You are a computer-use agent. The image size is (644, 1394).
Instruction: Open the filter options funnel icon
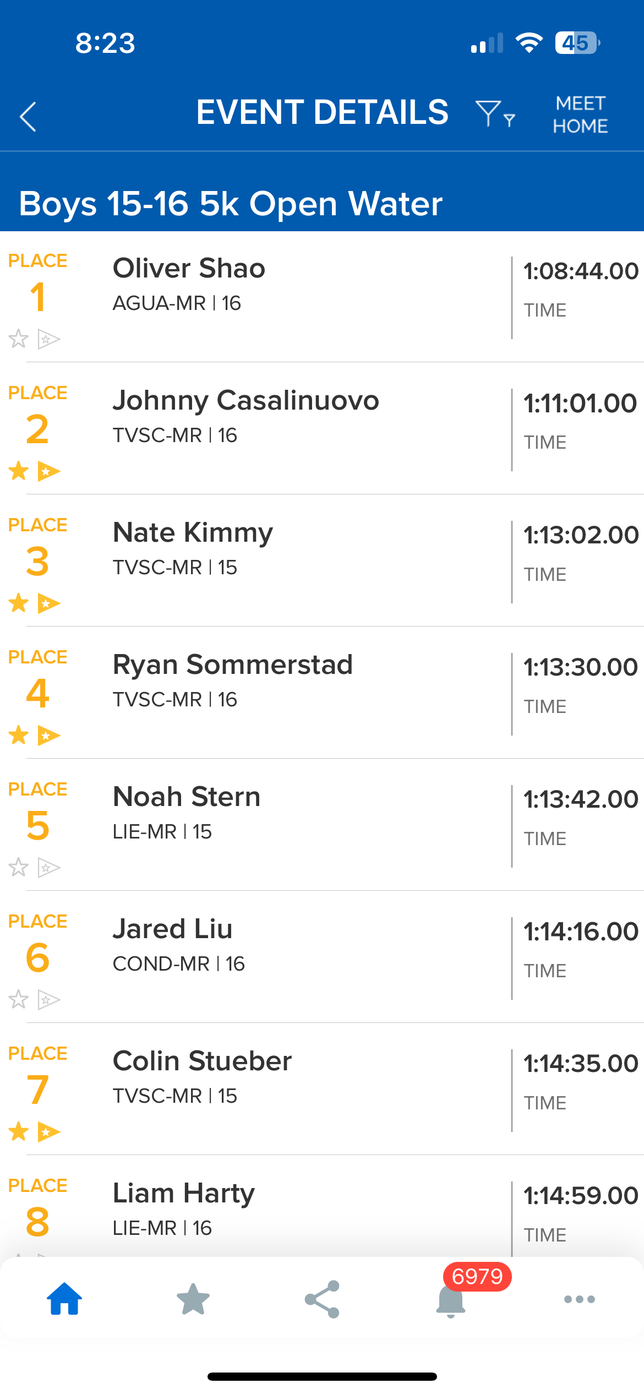(494, 114)
